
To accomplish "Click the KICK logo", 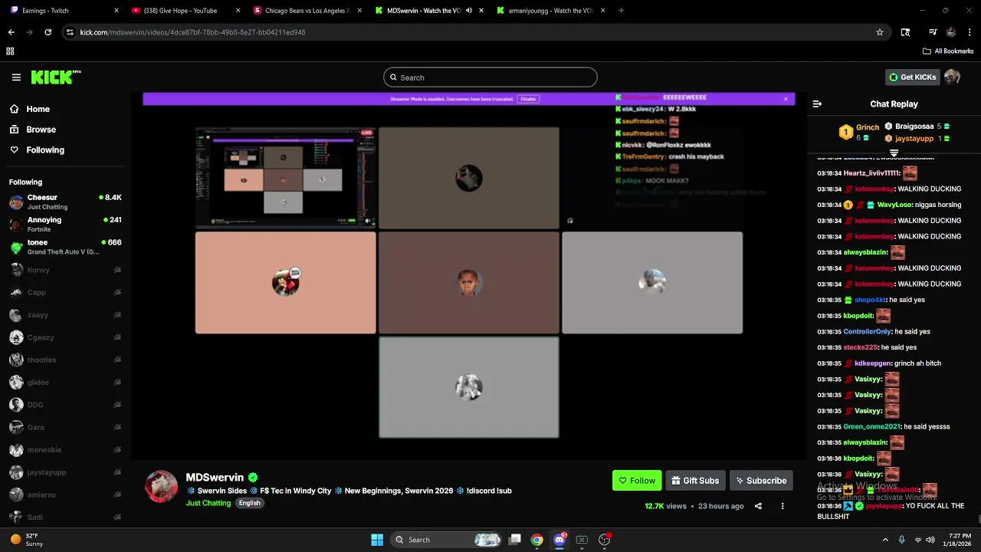I will [x=55, y=77].
